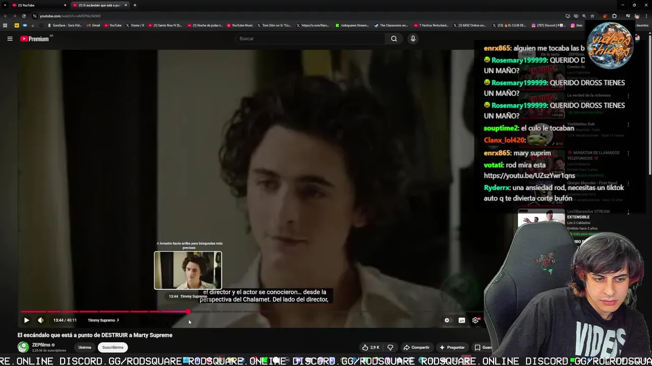Screen dimensions: 652x366
Task: Open The Classrooms bookmark
Action: (x=391, y=25)
